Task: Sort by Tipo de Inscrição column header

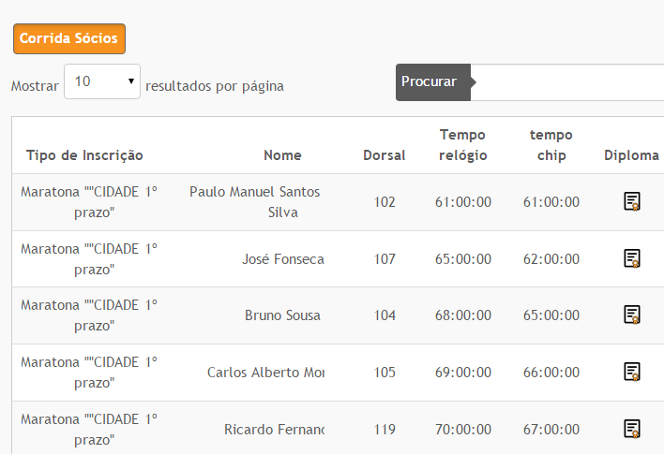Action: point(84,155)
